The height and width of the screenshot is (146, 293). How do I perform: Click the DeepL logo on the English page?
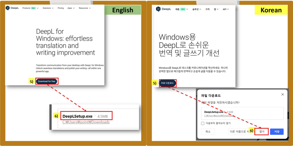click(x=12, y=8)
